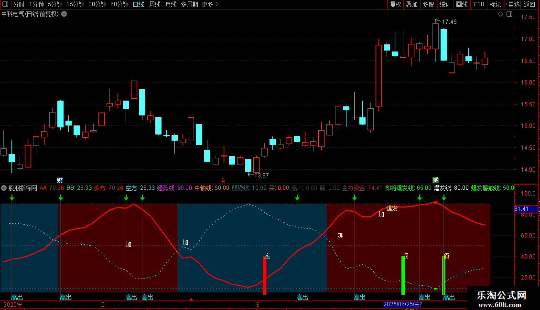
Task: Open the F10 company info
Action: click(479, 4)
